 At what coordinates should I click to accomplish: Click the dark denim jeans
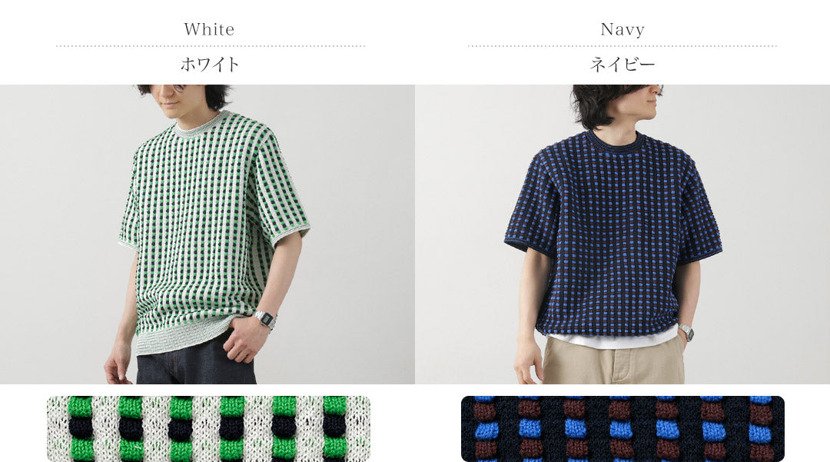(x=196, y=361)
